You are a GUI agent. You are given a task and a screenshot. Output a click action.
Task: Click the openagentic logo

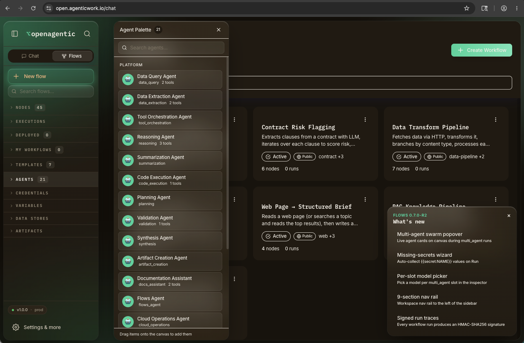[51, 34]
